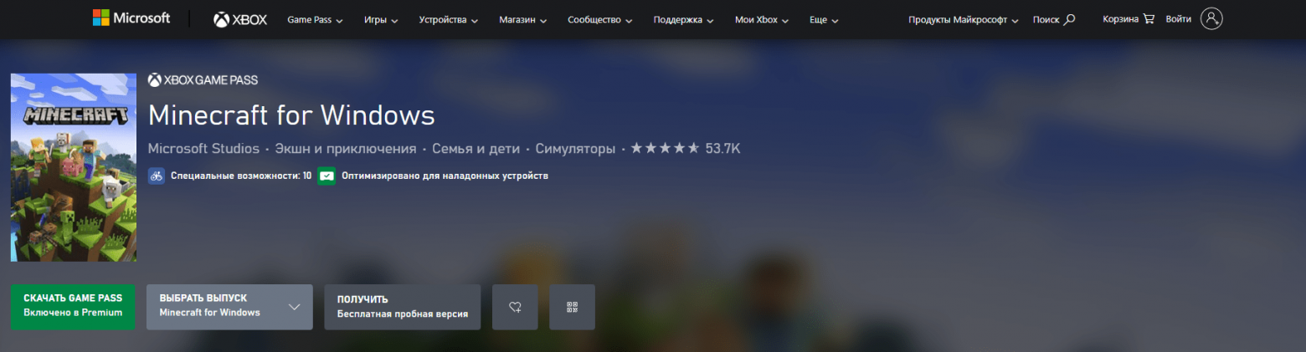Viewport: 1306px width, 352px height.
Task: Open the Симуляторы genre link
Action: pos(575,149)
